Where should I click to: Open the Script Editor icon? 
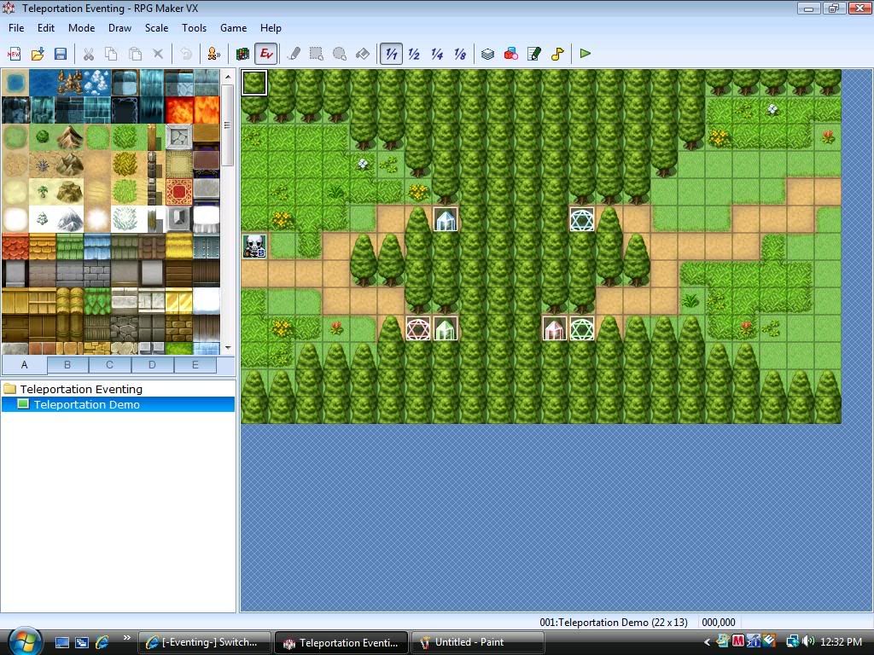[534, 54]
